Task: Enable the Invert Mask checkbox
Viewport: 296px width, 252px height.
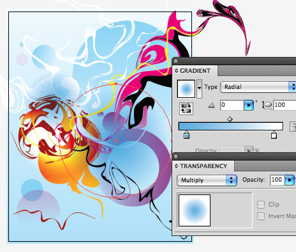Action: point(261,216)
